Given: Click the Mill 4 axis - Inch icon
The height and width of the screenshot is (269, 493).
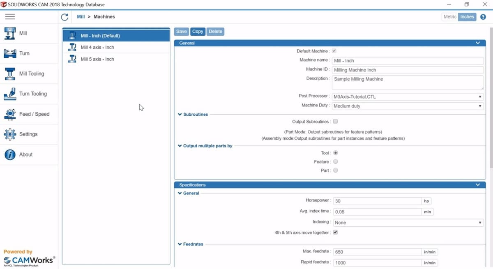Looking at the screenshot, I should (x=73, y=47).
